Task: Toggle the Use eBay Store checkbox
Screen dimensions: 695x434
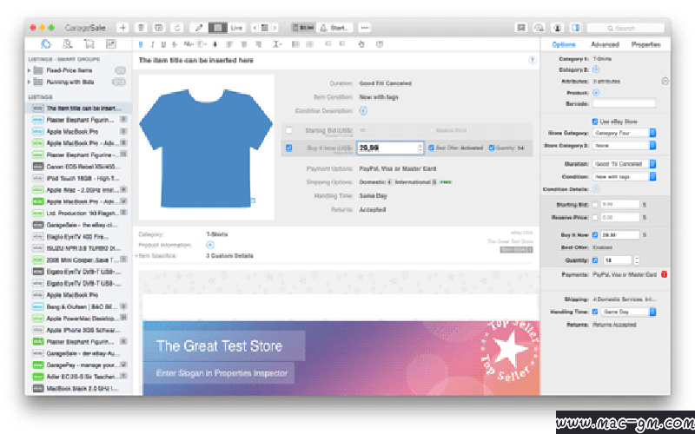Action: pos(595,122)
